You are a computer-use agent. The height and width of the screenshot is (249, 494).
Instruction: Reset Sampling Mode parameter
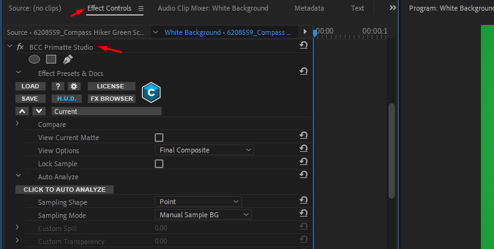pyautogui.click(x=303, y=214)
